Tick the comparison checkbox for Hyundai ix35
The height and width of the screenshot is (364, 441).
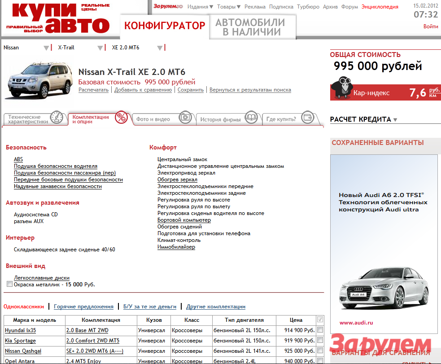320,330
